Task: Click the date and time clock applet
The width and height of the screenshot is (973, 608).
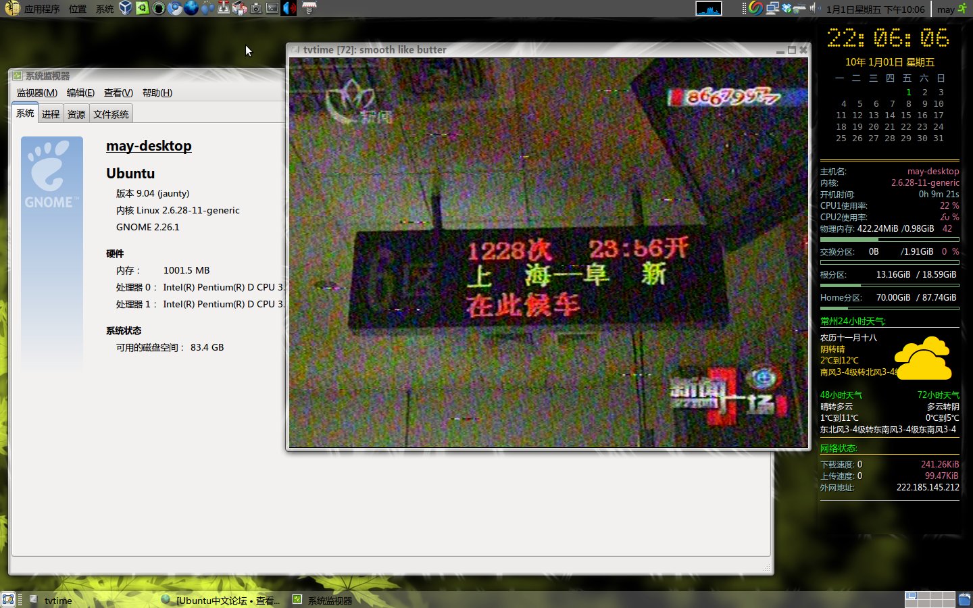Action: point(875,9)
